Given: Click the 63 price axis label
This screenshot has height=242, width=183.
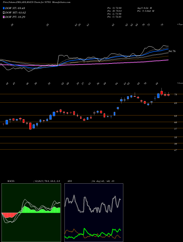Looking at the screenshot, I should click(175, 116).
